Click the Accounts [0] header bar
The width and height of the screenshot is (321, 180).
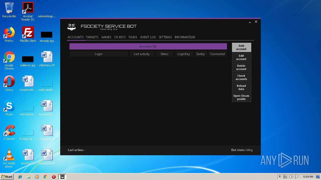click(148, 46)
